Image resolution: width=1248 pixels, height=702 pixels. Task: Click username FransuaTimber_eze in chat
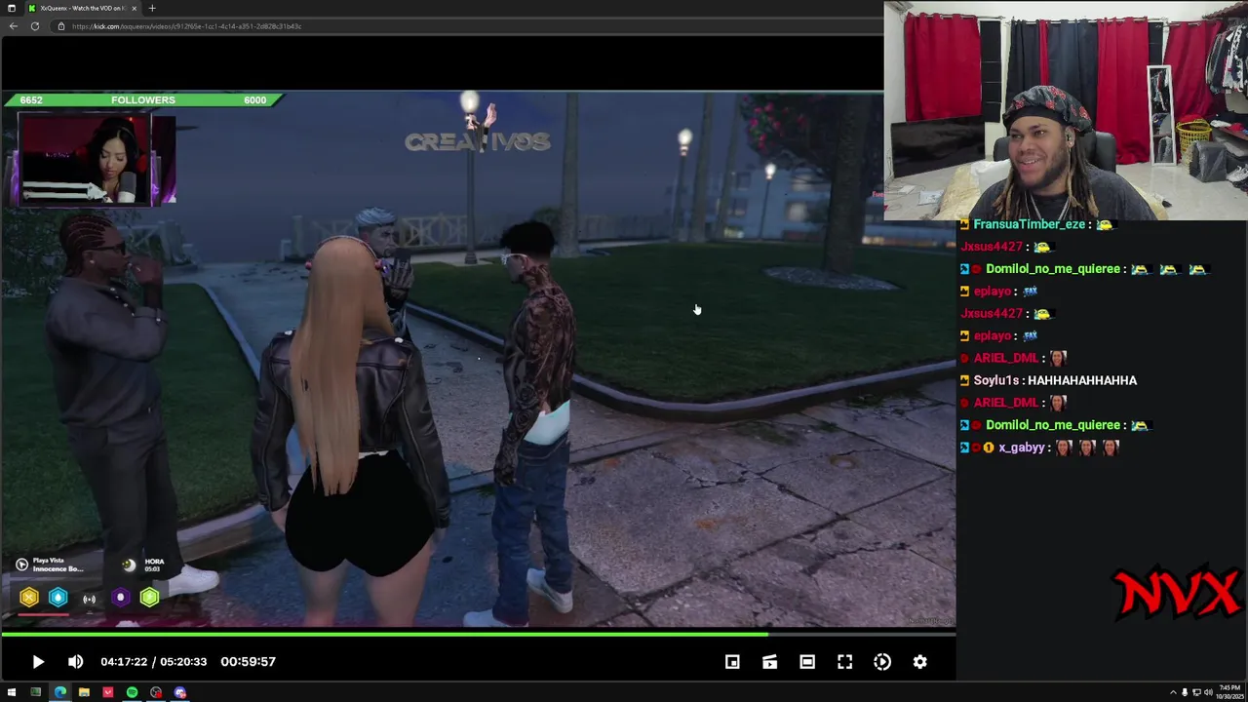point(1029,224)
